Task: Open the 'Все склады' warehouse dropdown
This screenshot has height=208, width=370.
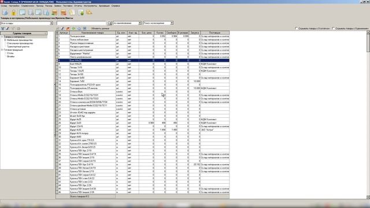Action: pyautogui.click(x=51, y=23)
